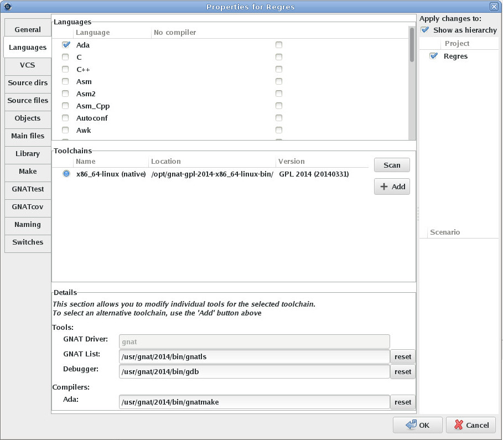Viewport: 503px width, 440px height.
Task: Click the toolchain location /opt/gnat-gpl-2014-x86_64-linux-bin/
Action: [212, 174]
